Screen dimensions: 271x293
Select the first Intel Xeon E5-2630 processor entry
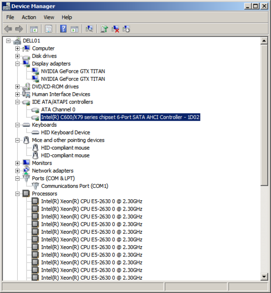[x=92, y=201]
